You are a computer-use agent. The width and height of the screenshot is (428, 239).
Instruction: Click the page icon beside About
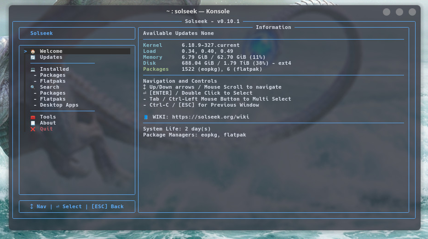click(x=33, y=123)
